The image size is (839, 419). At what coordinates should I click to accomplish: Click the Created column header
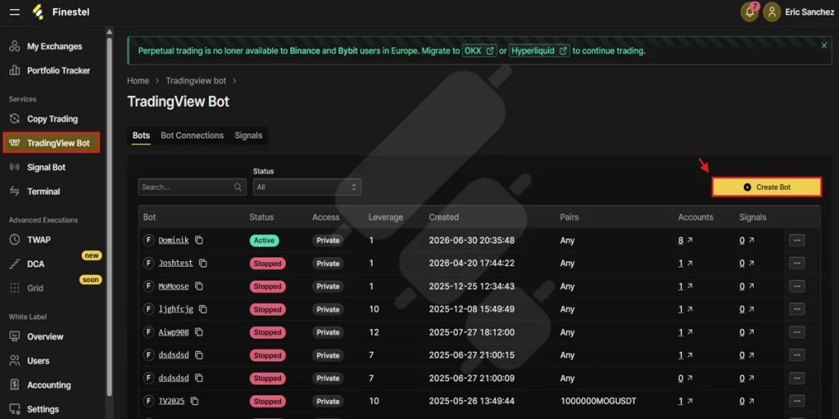[x=443, y=218]
